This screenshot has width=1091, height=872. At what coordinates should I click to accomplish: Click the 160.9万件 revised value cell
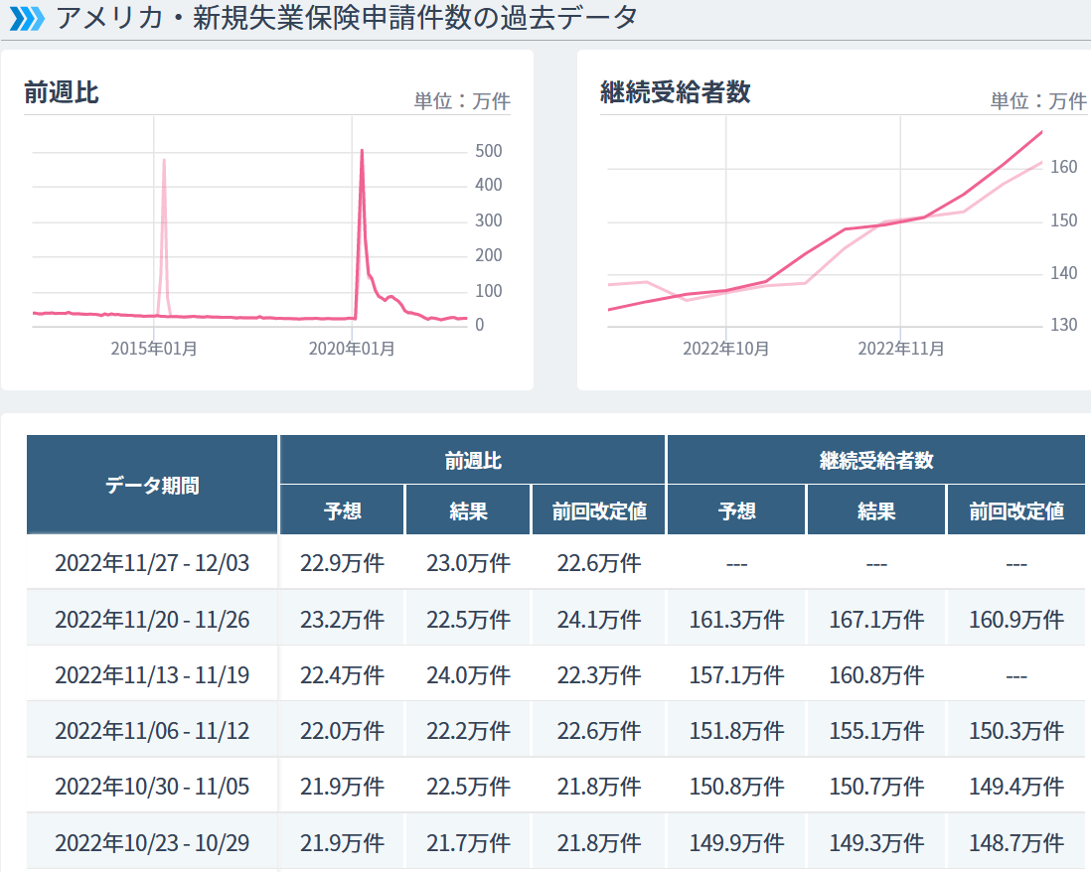coord(1015,619)
